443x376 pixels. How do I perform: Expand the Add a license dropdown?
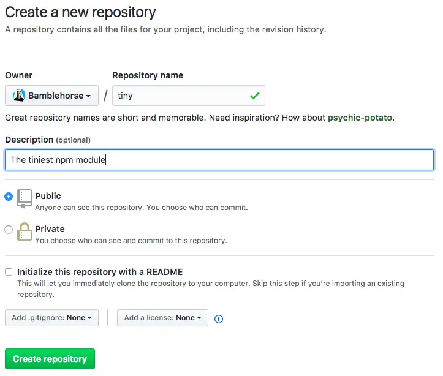tap(162, 318)
